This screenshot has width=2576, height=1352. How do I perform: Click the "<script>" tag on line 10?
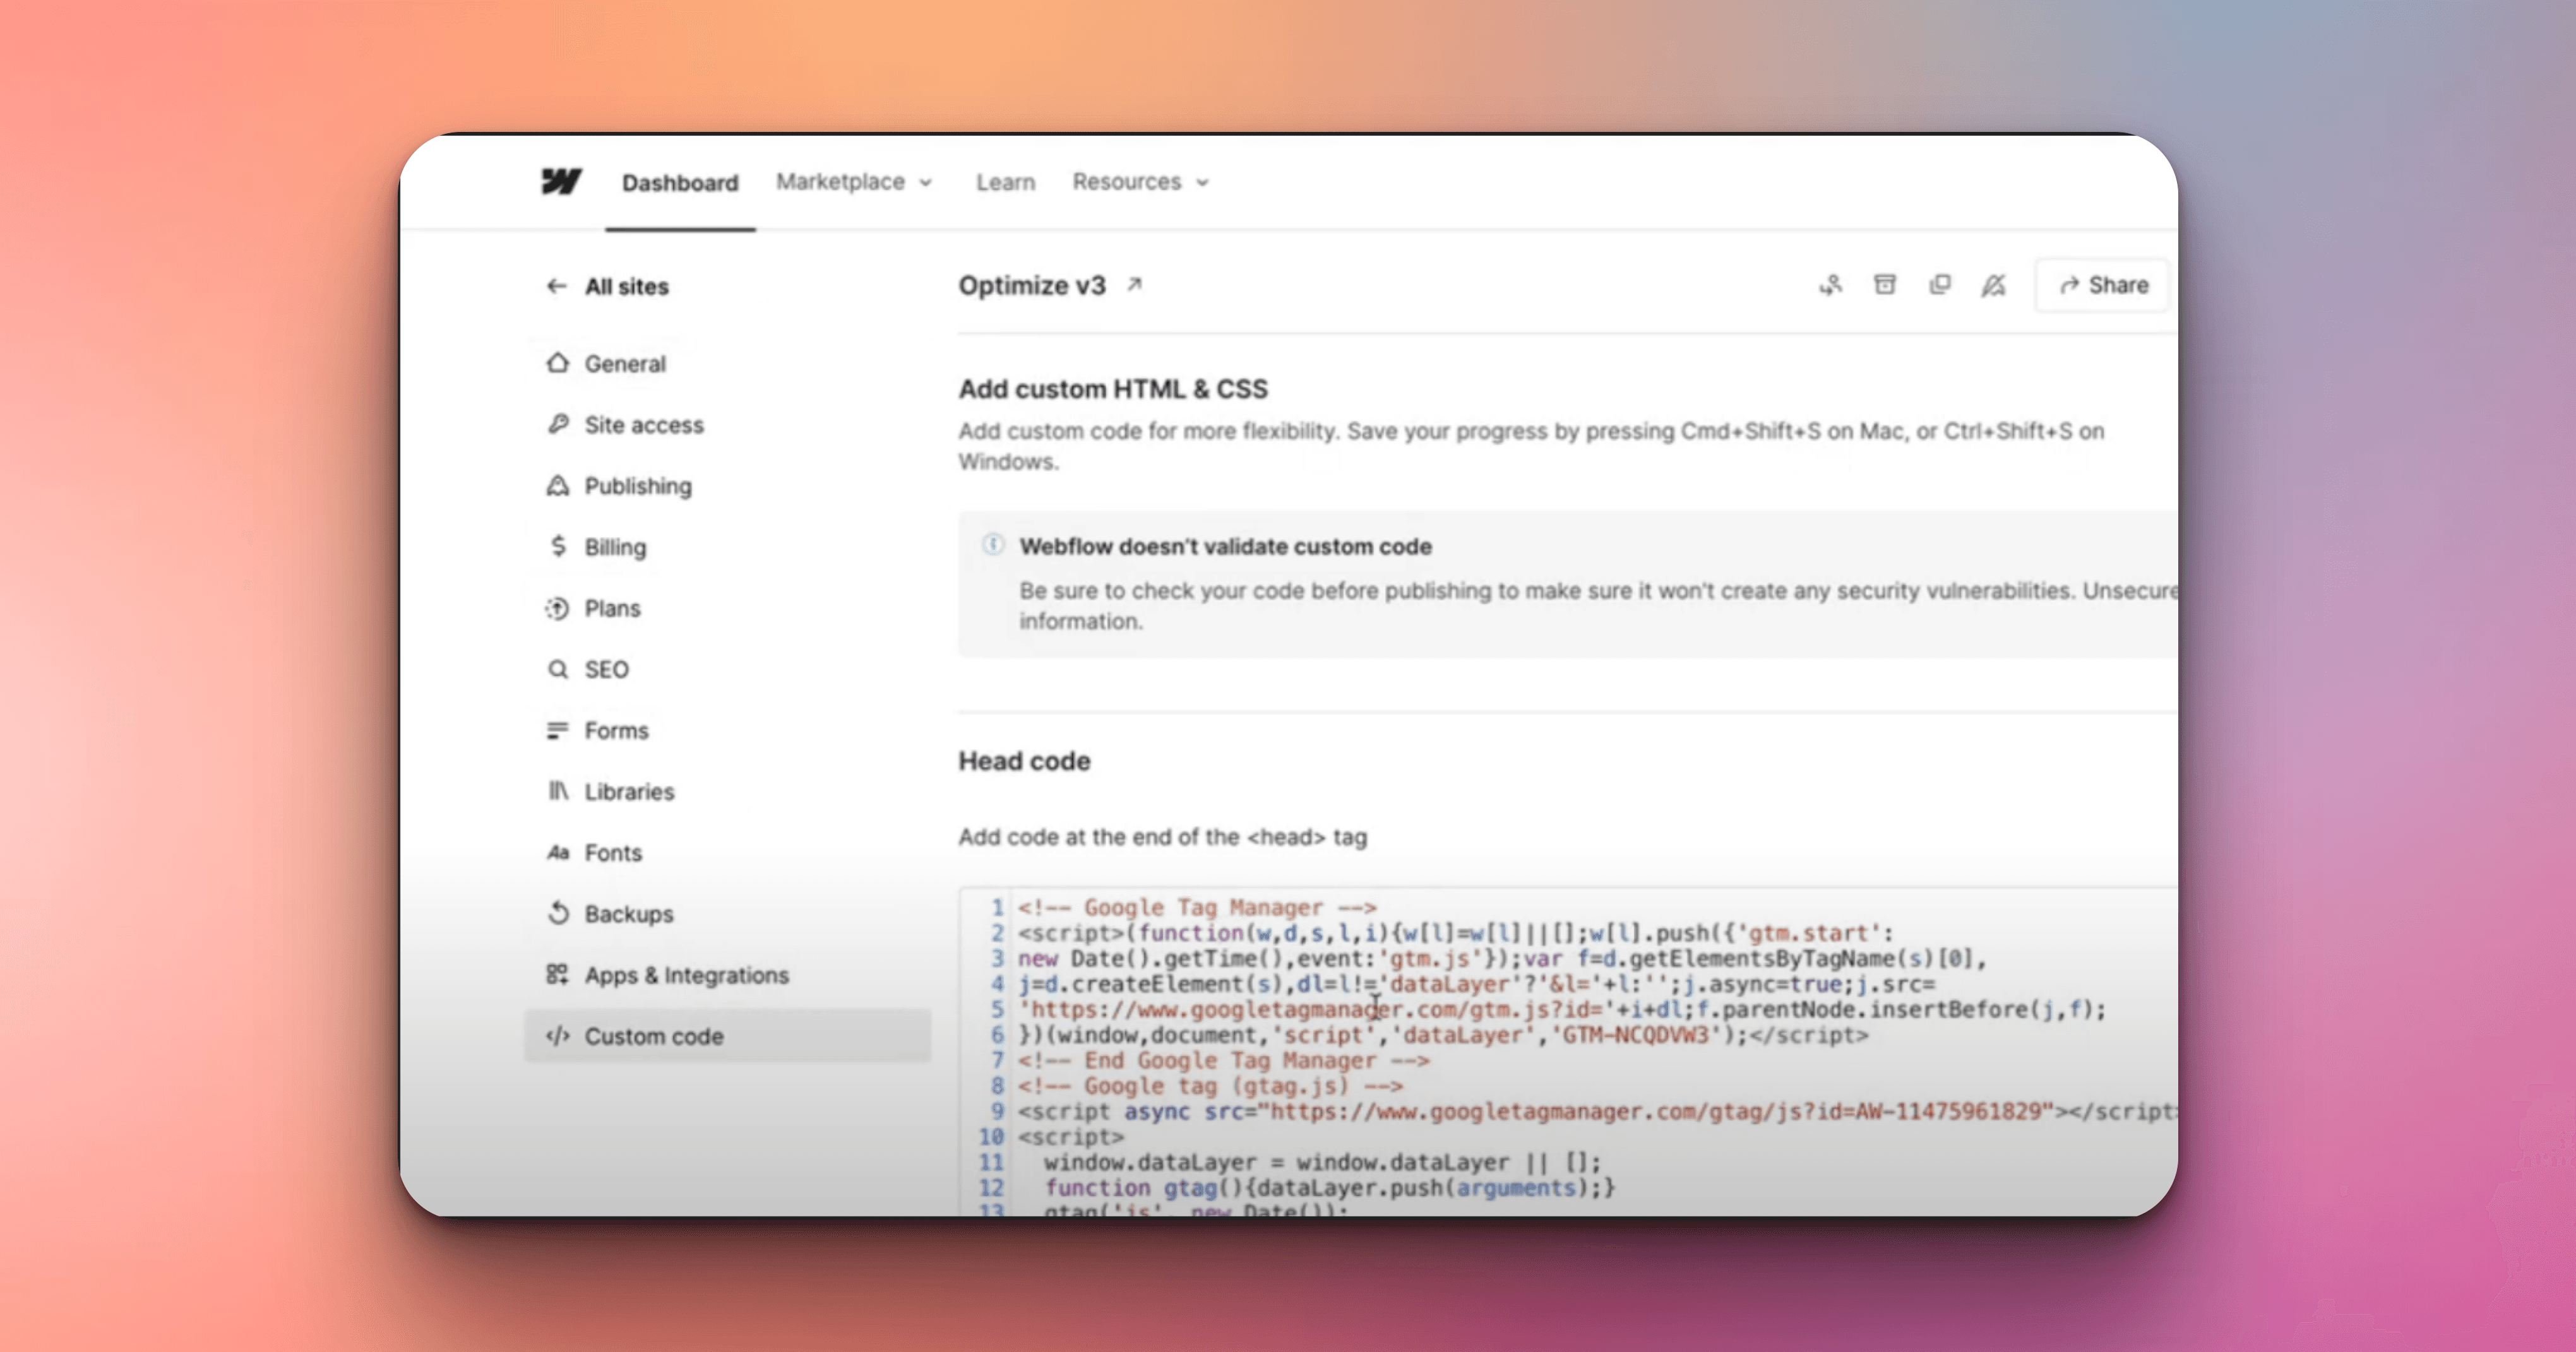point(1071,1137)
